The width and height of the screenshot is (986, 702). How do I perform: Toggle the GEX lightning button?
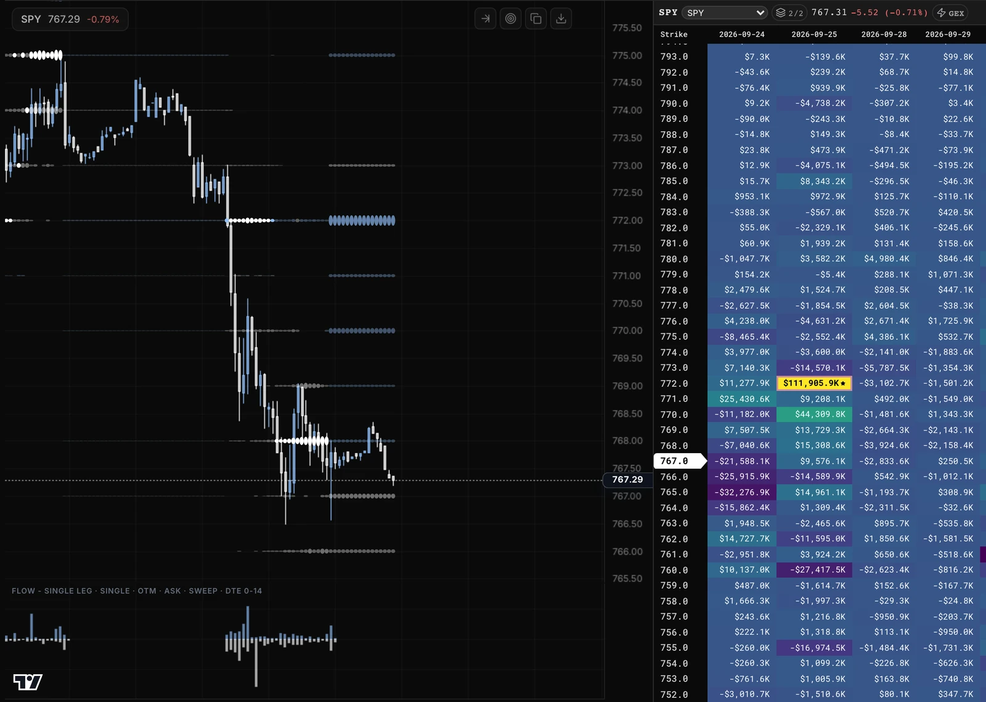point(950,13)
